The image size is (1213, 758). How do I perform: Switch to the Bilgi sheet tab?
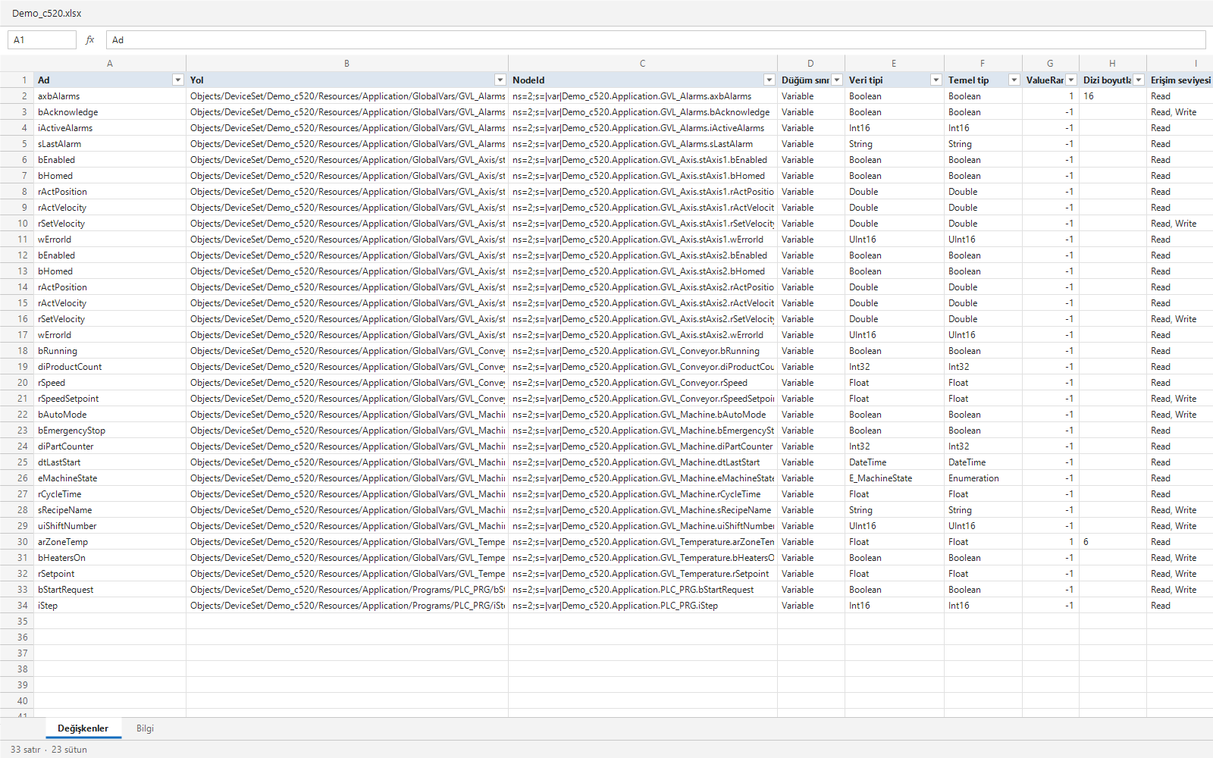point(145,728)
